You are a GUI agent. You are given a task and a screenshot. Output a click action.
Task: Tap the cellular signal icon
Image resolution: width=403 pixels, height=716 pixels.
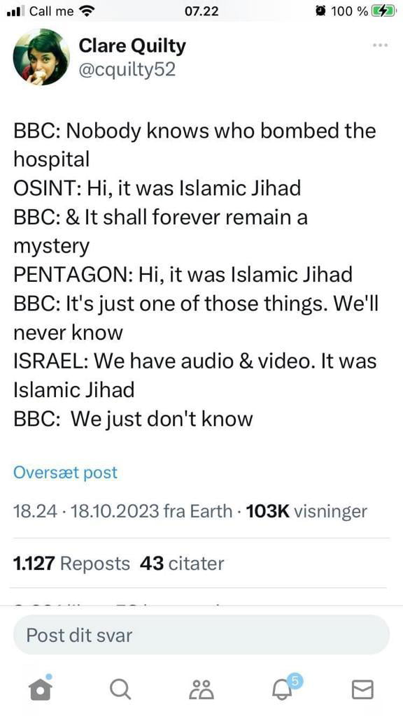pos(15,10)
